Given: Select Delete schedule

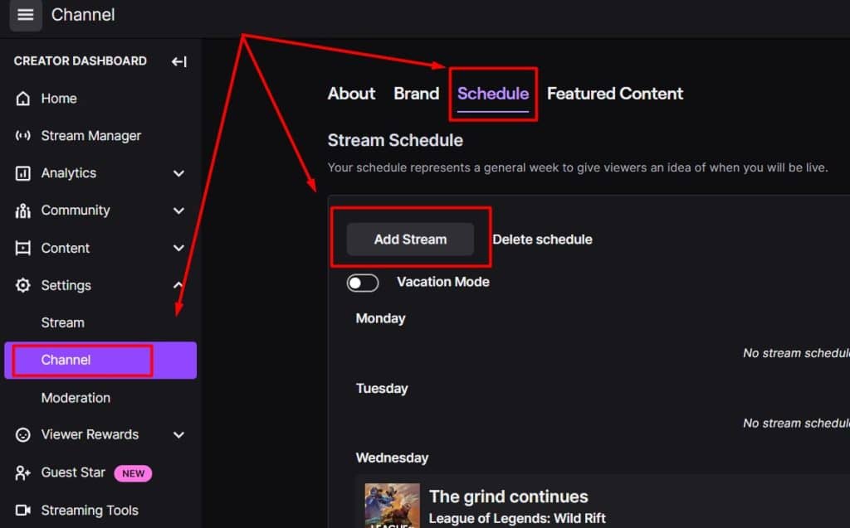Looking at the screenshot, I should coord(542,240).
